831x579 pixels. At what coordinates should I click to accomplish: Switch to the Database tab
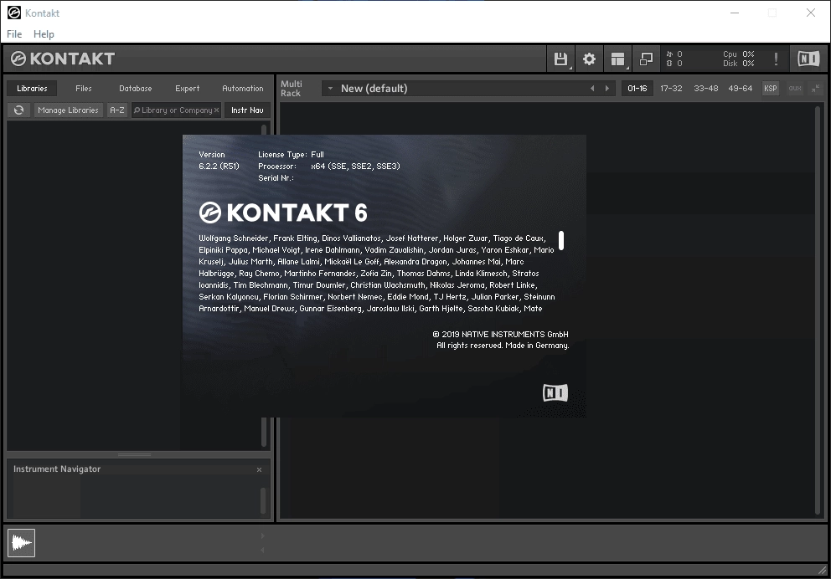coord(135,89)
